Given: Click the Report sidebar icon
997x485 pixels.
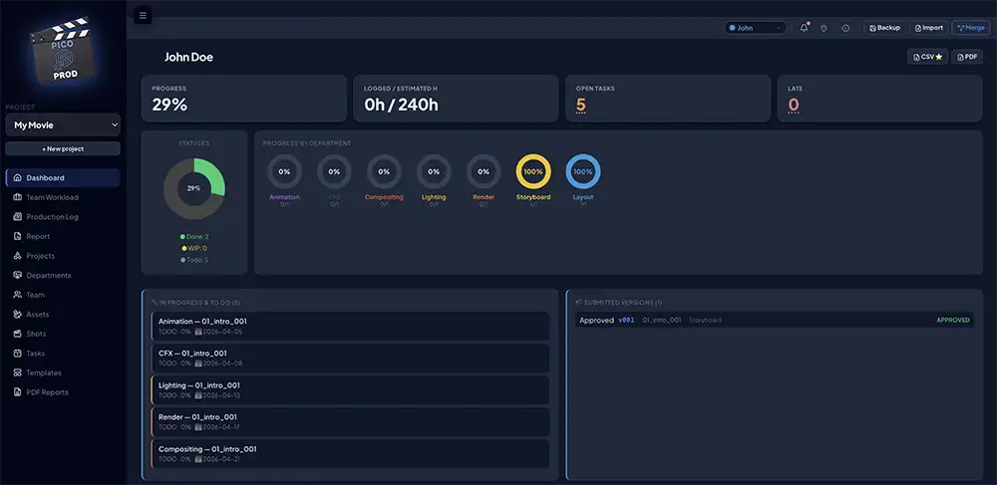Looking at the screenshot, I should pyautogui.click(x=18, y=236).
